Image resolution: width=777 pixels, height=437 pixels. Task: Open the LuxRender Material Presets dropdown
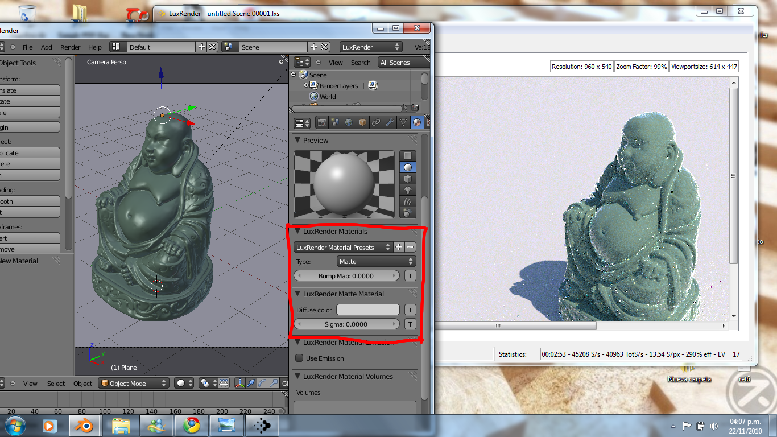click(x=343, y=247)
